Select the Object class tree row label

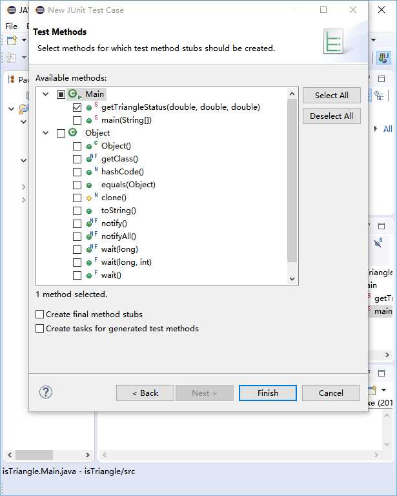pos(97,133)
